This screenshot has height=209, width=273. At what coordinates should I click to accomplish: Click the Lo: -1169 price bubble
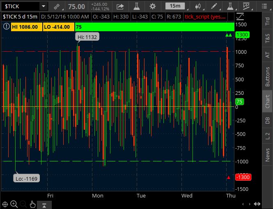26,179
